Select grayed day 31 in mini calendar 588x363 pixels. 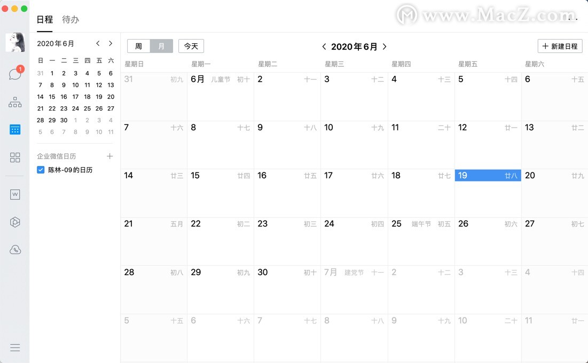(x=40, y=73)
